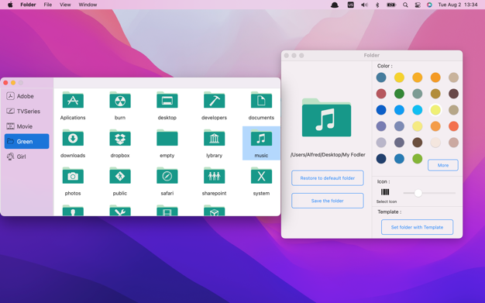Image resolution: width=485 pixels, height=303 pixels.
Task: Select the Green category in sidebar
Action: 26,142
